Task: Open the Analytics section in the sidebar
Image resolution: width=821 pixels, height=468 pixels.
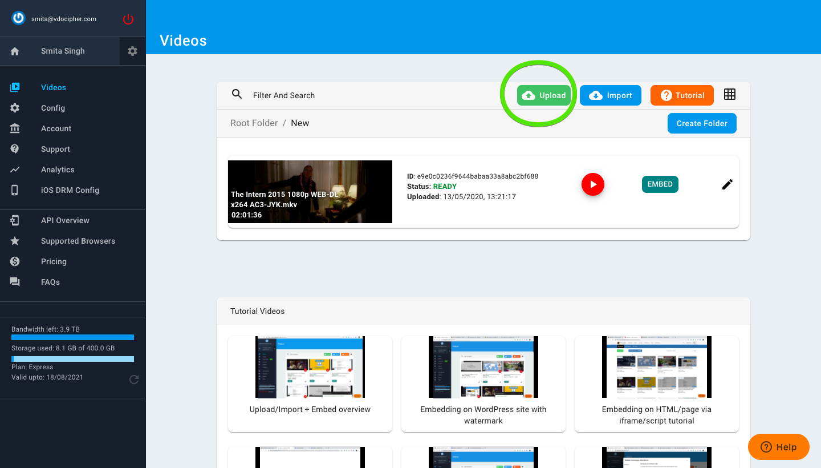Action: click(x=58, y=170)
